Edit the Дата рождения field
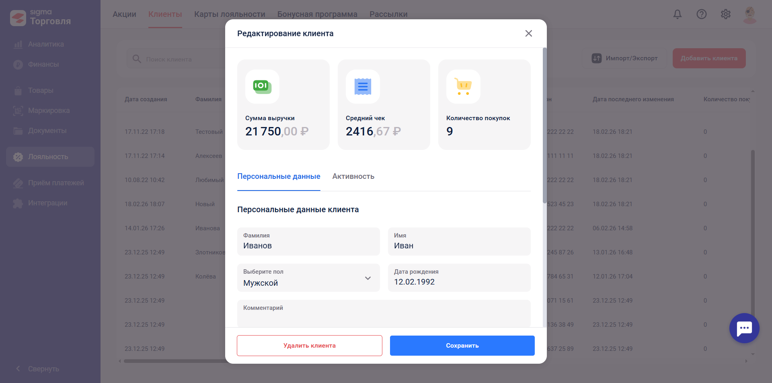772x383 pixels. tap(459, 278)
